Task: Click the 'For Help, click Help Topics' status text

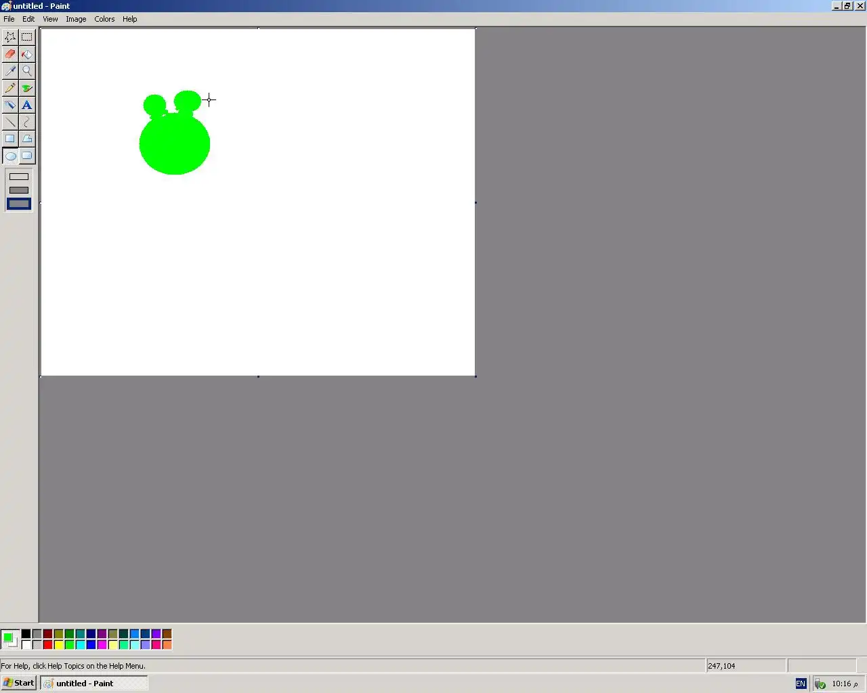Action: click(73, 666)
